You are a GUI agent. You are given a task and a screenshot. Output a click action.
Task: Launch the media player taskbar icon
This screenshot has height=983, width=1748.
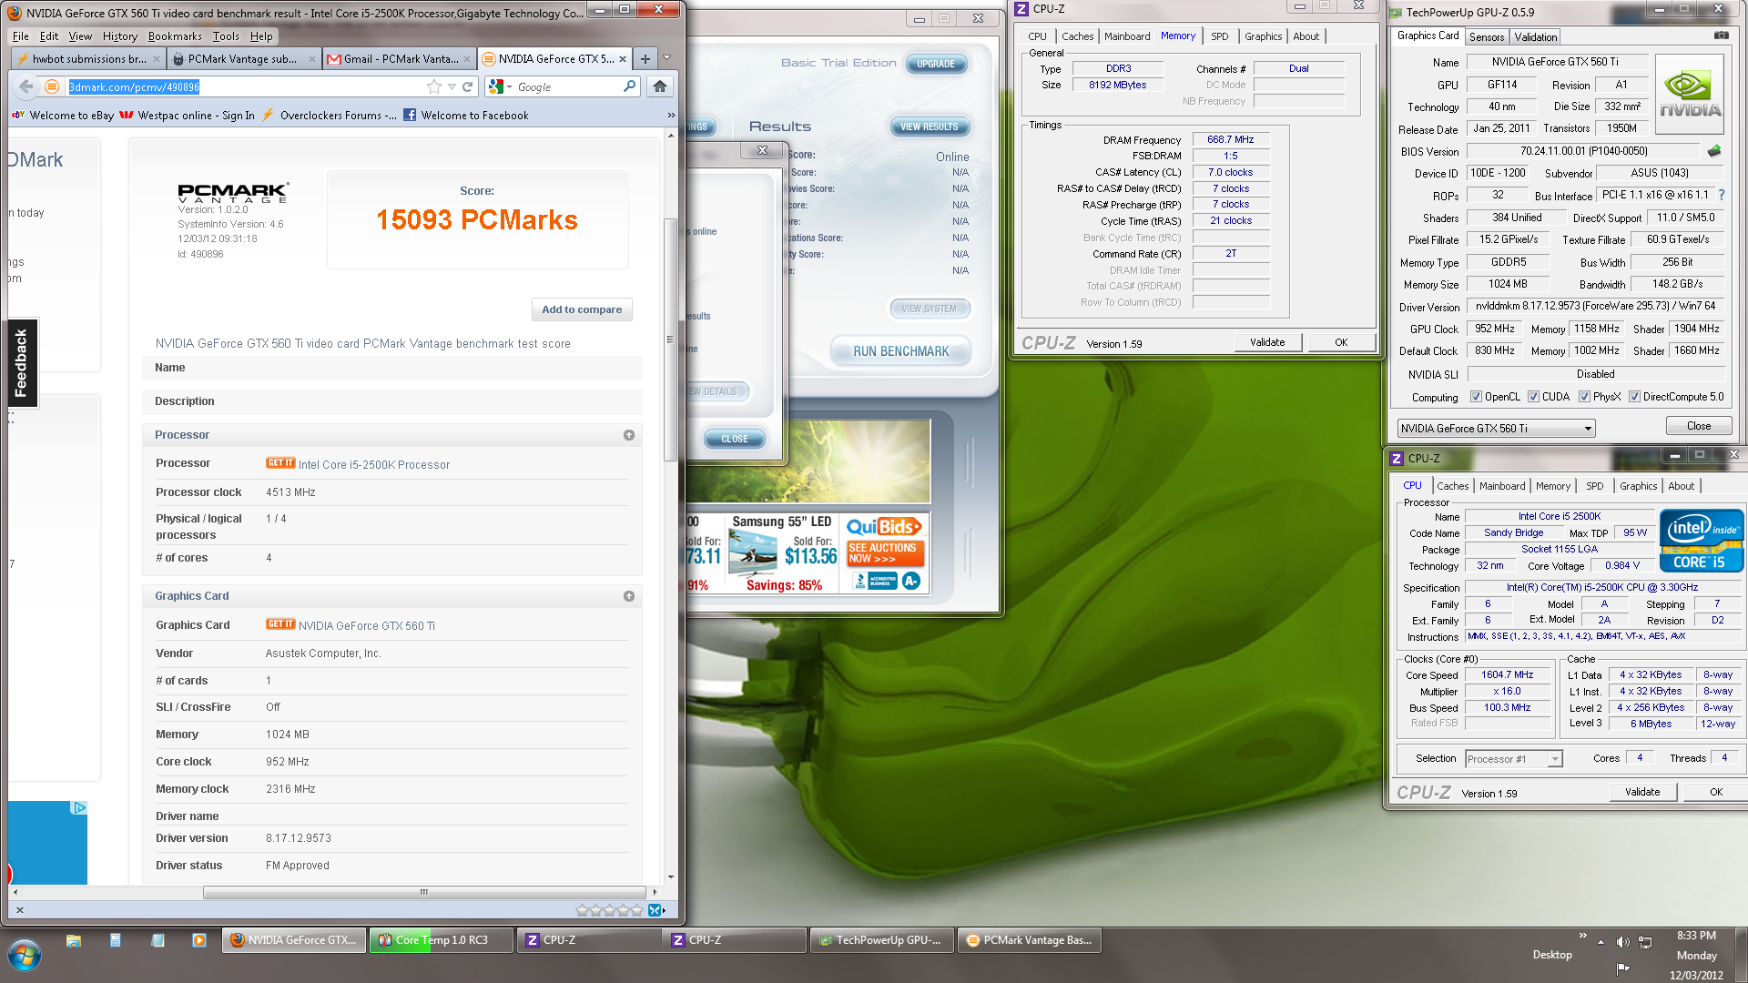[199, 940]
